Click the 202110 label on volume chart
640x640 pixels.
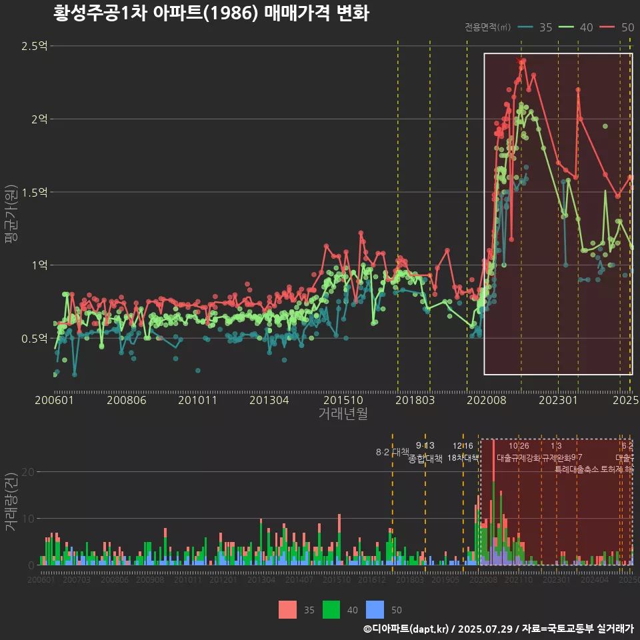[519, 579]
